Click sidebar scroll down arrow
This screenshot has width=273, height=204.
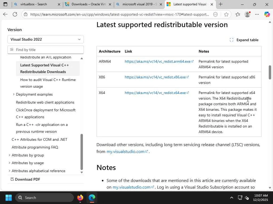point(82,172)
